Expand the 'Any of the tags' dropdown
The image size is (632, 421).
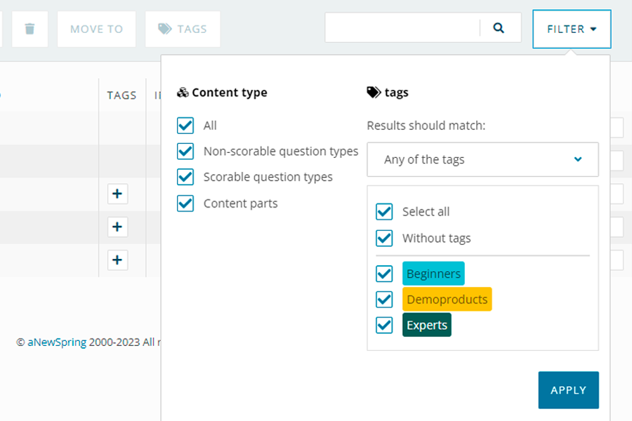click(482, 159)
